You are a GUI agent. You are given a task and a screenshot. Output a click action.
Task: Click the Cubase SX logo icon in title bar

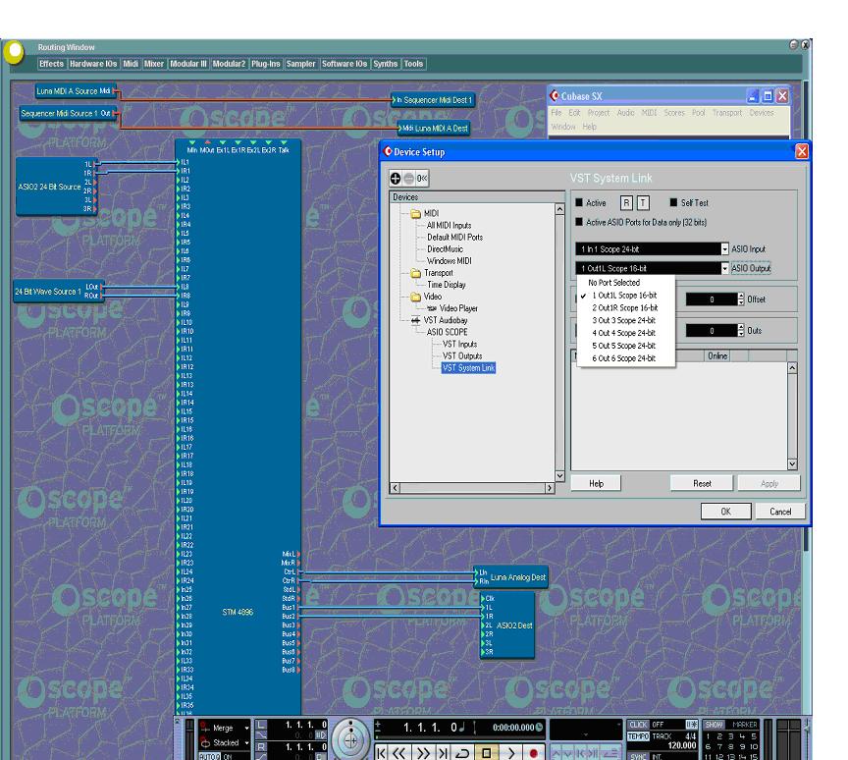click(554, 96)
